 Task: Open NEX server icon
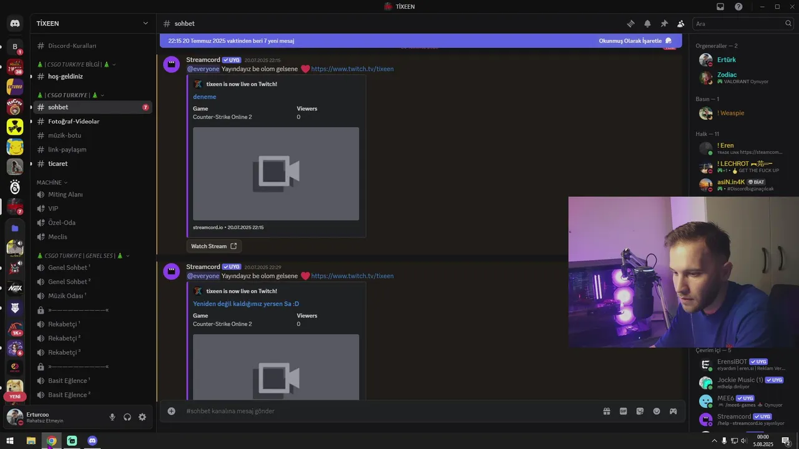[15, 288]
